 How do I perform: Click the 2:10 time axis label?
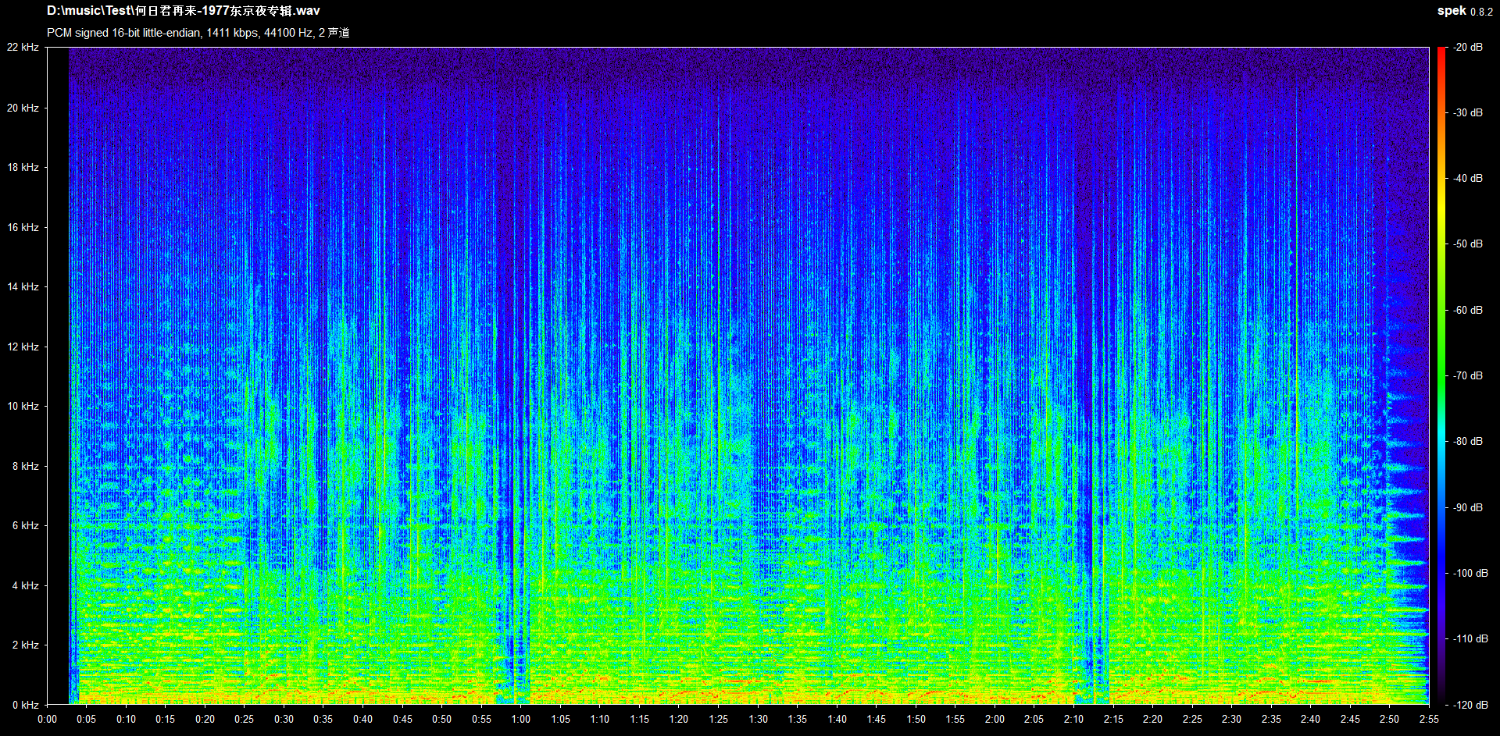click(1073, 719)
